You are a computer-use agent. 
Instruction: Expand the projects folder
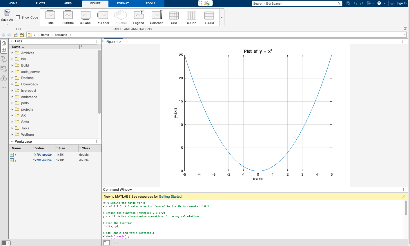pyautogui.click(x=12, y=109)
